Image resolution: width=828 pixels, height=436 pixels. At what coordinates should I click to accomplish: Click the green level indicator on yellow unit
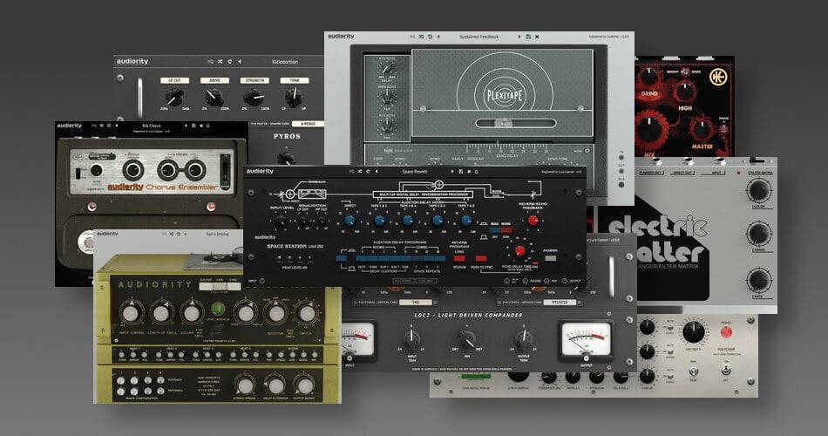[x=217, y=310]
